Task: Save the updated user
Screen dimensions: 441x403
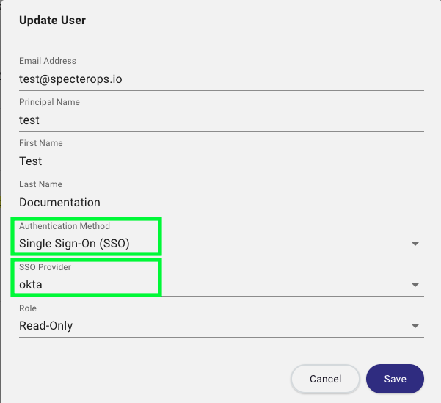Action: (x=395, y=379)
